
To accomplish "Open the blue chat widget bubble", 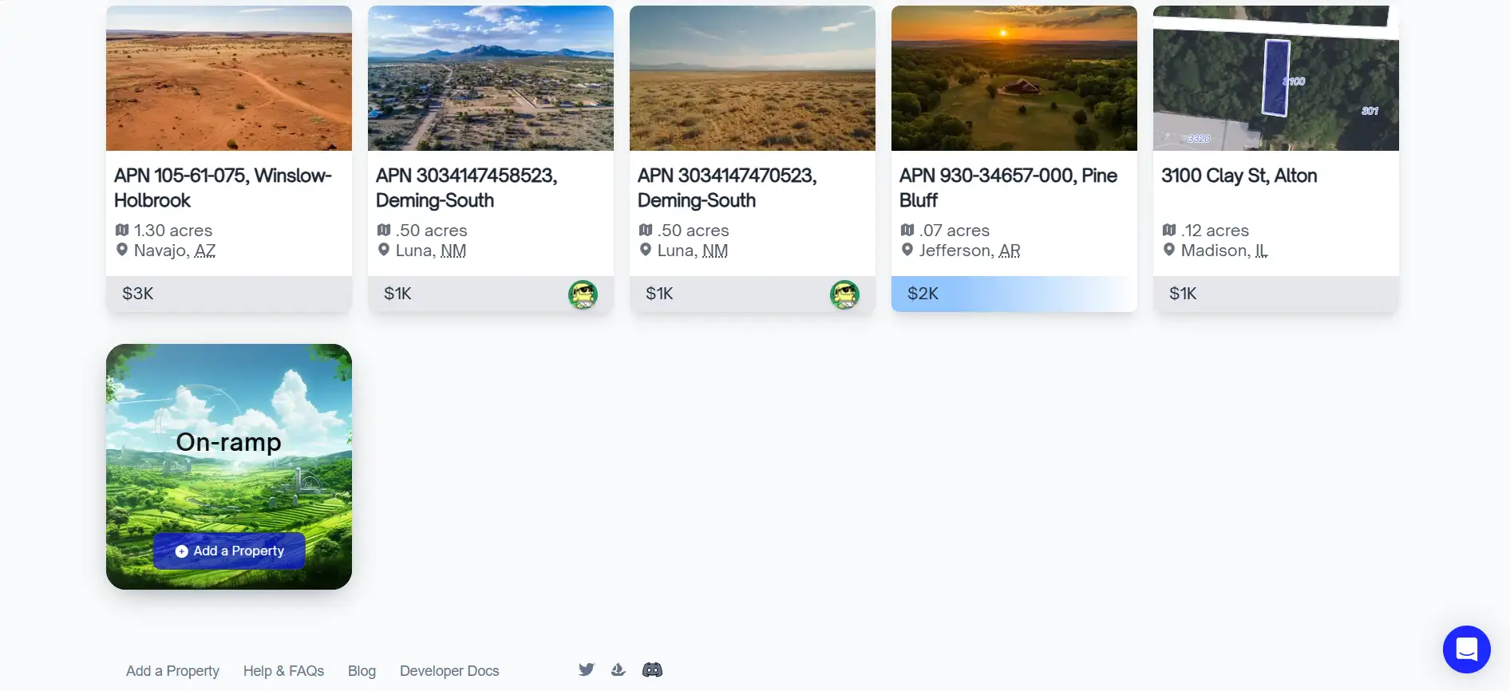I will [1466, 650].
